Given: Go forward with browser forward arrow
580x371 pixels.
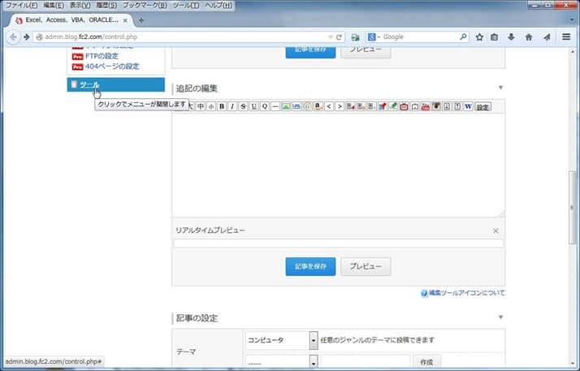Looking at the screenshot, I should 26,37.
